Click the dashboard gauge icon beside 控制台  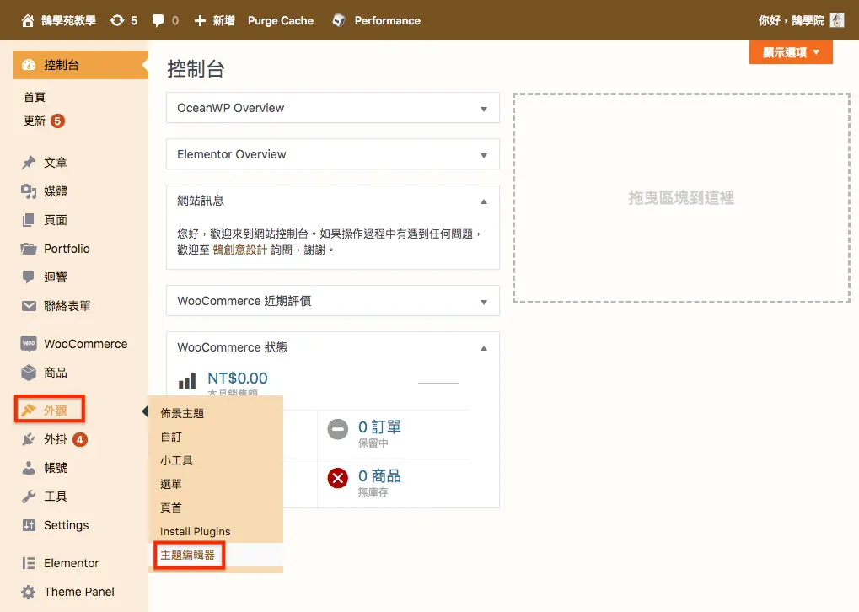click(x=29, y=65)
